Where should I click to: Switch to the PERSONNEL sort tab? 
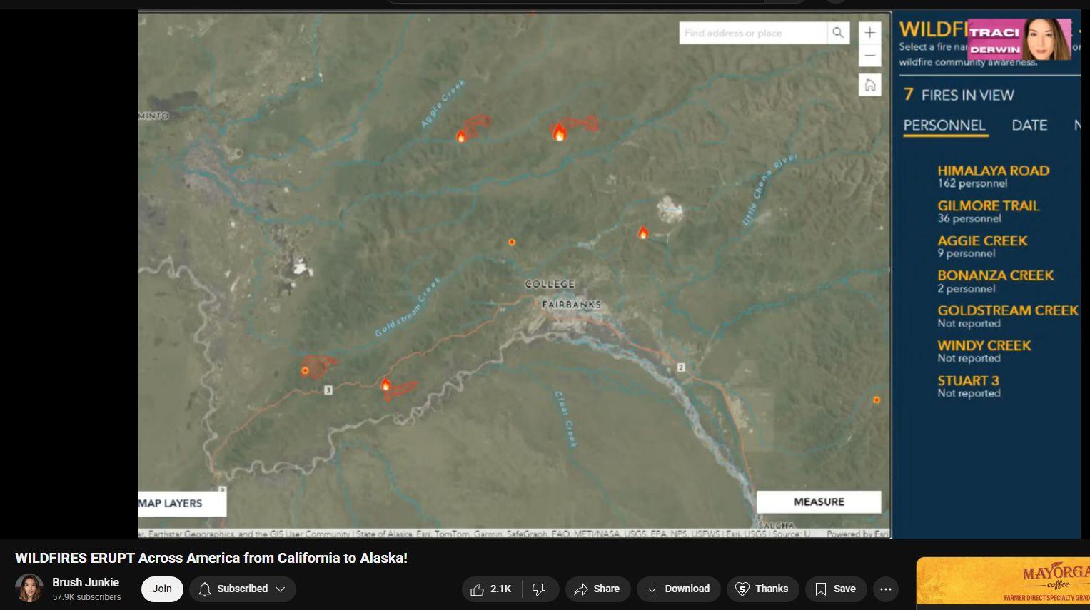coord(944,126)
